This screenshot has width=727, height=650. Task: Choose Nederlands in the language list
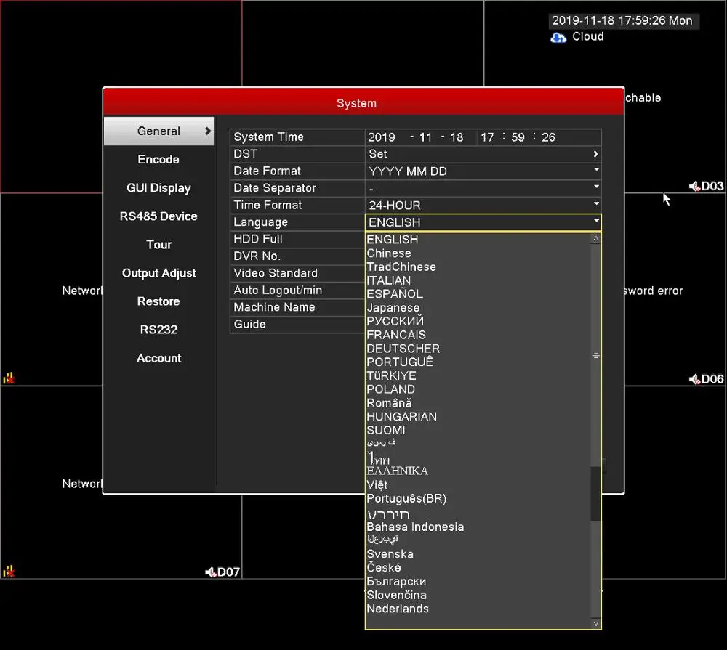[398, 609]
